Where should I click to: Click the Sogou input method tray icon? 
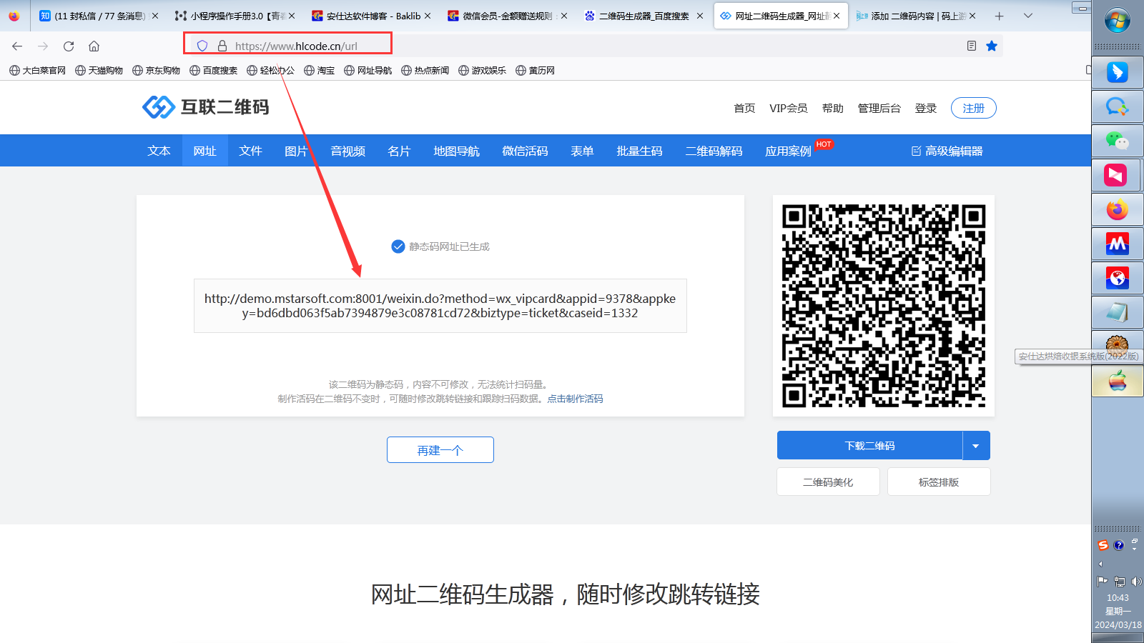(x=1103, y=545)
